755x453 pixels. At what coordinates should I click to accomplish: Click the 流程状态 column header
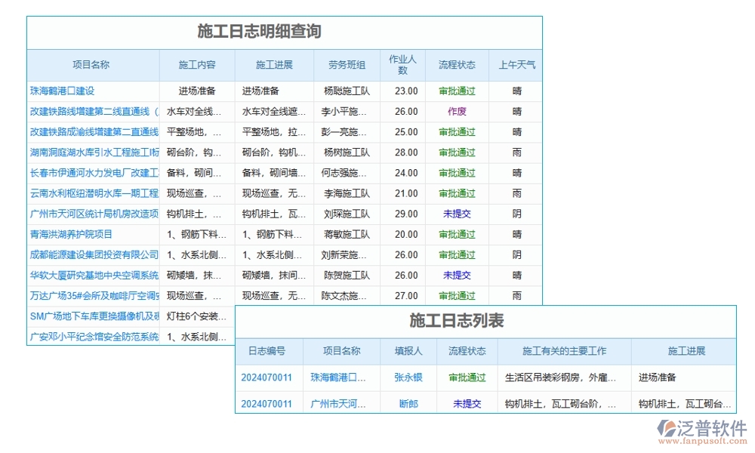(456, 65)
